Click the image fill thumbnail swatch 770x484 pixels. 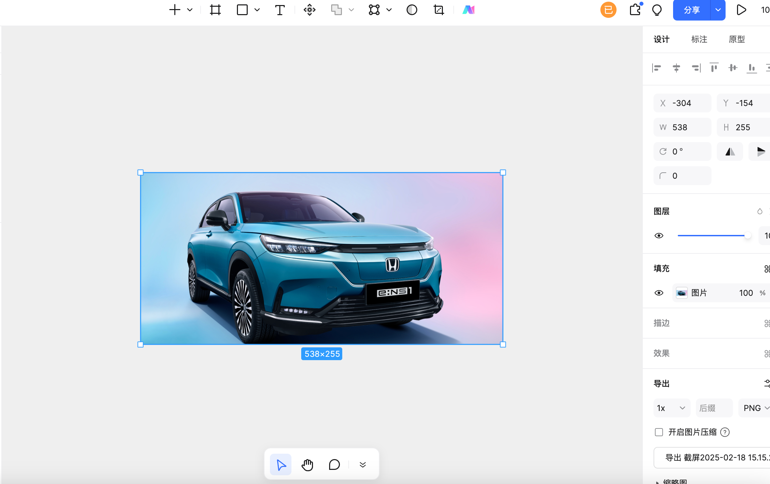click(x=681, y=293)
